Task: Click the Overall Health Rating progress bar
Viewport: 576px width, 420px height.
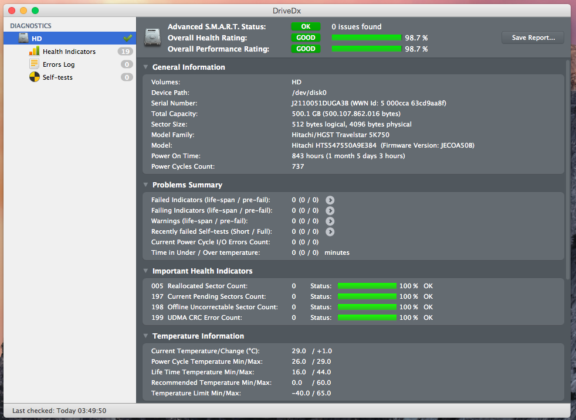Action: click(366, 37)
